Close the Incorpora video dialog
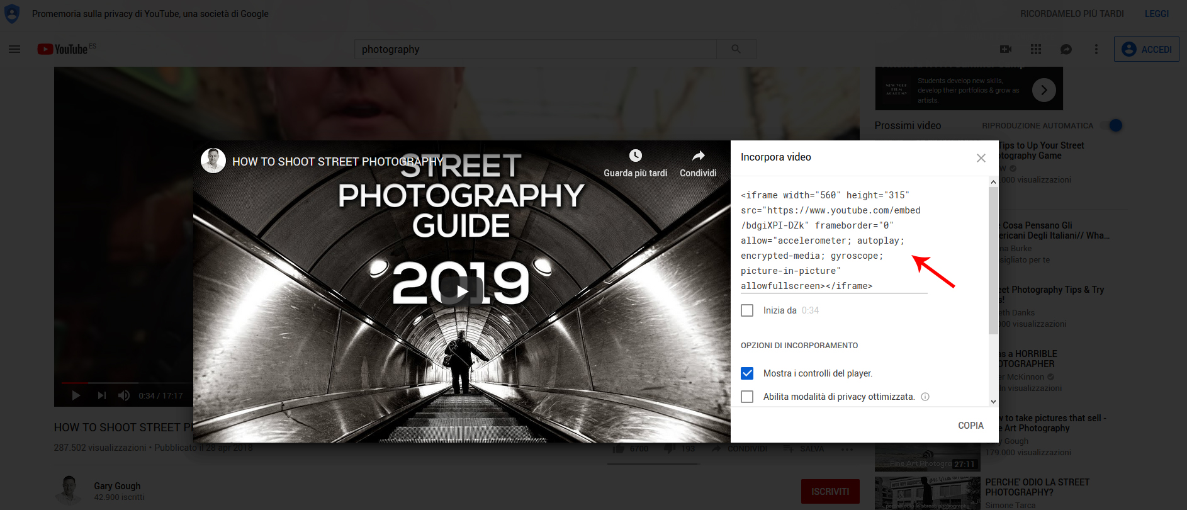Viewport: 1187px width, 510px height. point(981,158)
